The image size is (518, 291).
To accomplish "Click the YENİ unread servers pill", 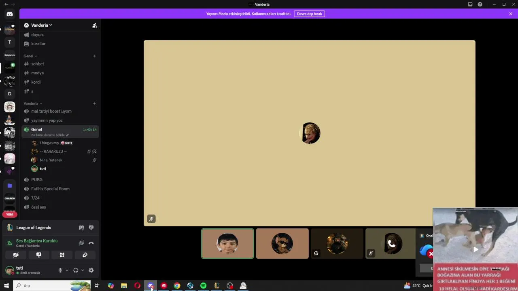I will pos(10,214).
